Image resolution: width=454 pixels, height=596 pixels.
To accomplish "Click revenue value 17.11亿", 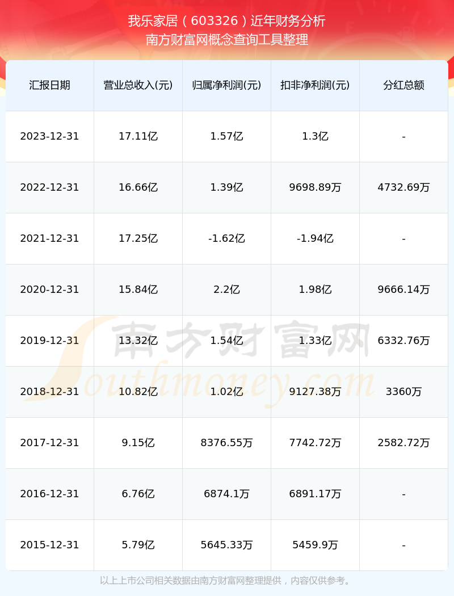I will pos(138,136).
